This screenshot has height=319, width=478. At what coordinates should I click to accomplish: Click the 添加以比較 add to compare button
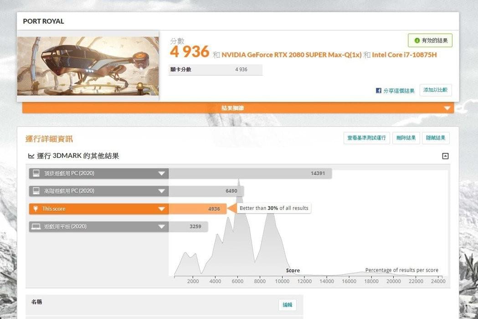pyautogui.click(x=436, y=90)
